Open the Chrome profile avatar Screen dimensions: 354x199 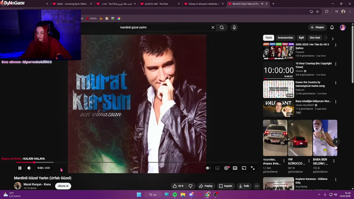pos(343,12)
